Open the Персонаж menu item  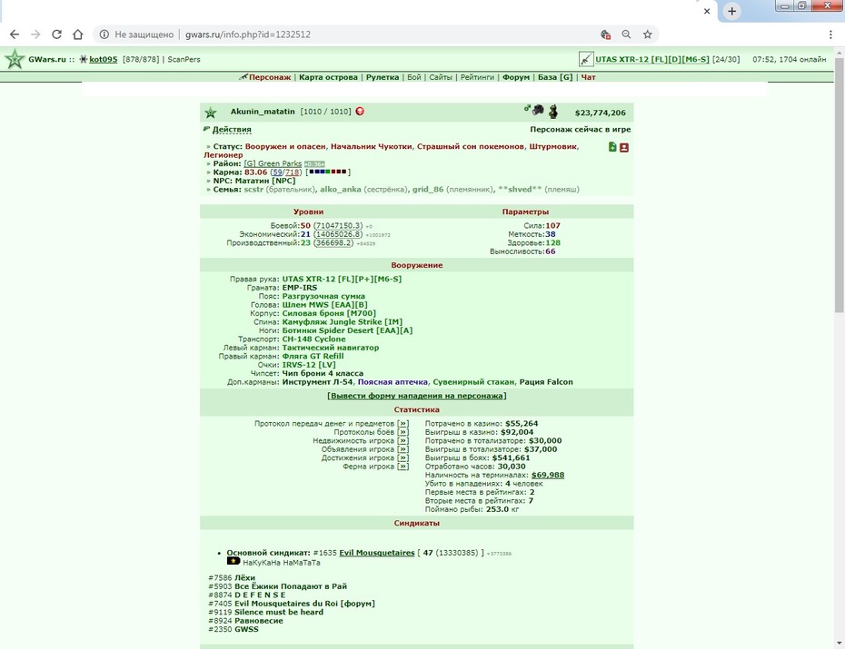click(270, 77)
